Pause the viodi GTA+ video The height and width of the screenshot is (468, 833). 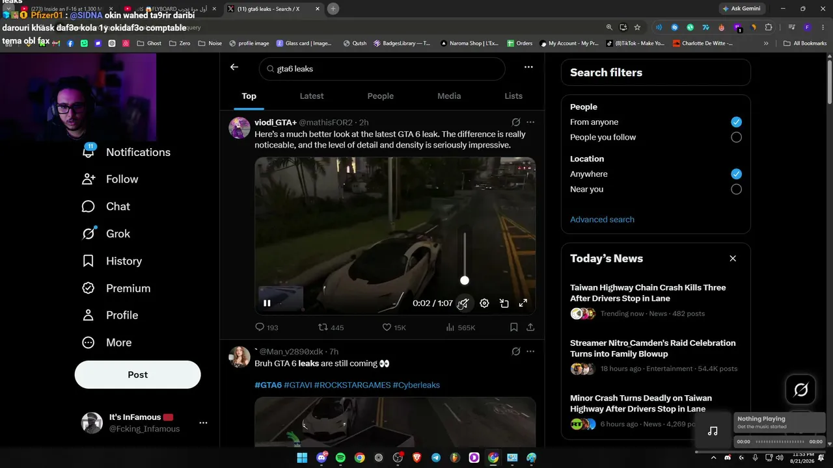click(267, 303)
